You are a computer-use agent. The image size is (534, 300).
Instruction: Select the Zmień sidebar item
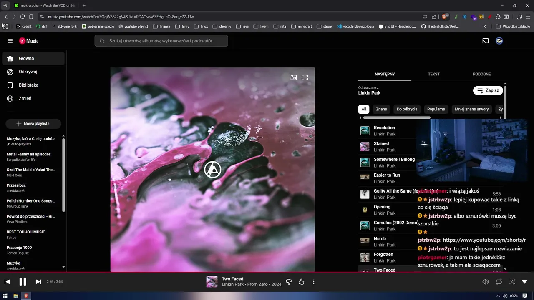point(33,98)
